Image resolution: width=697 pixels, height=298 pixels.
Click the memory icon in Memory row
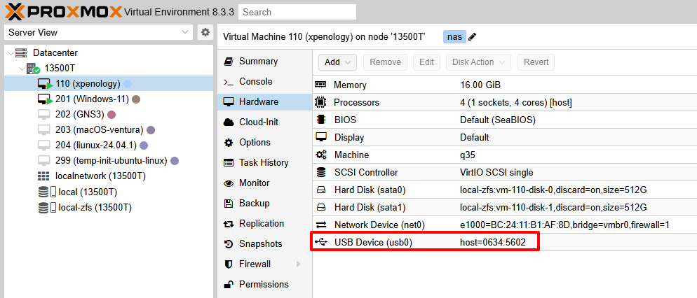tap(320, 85)
